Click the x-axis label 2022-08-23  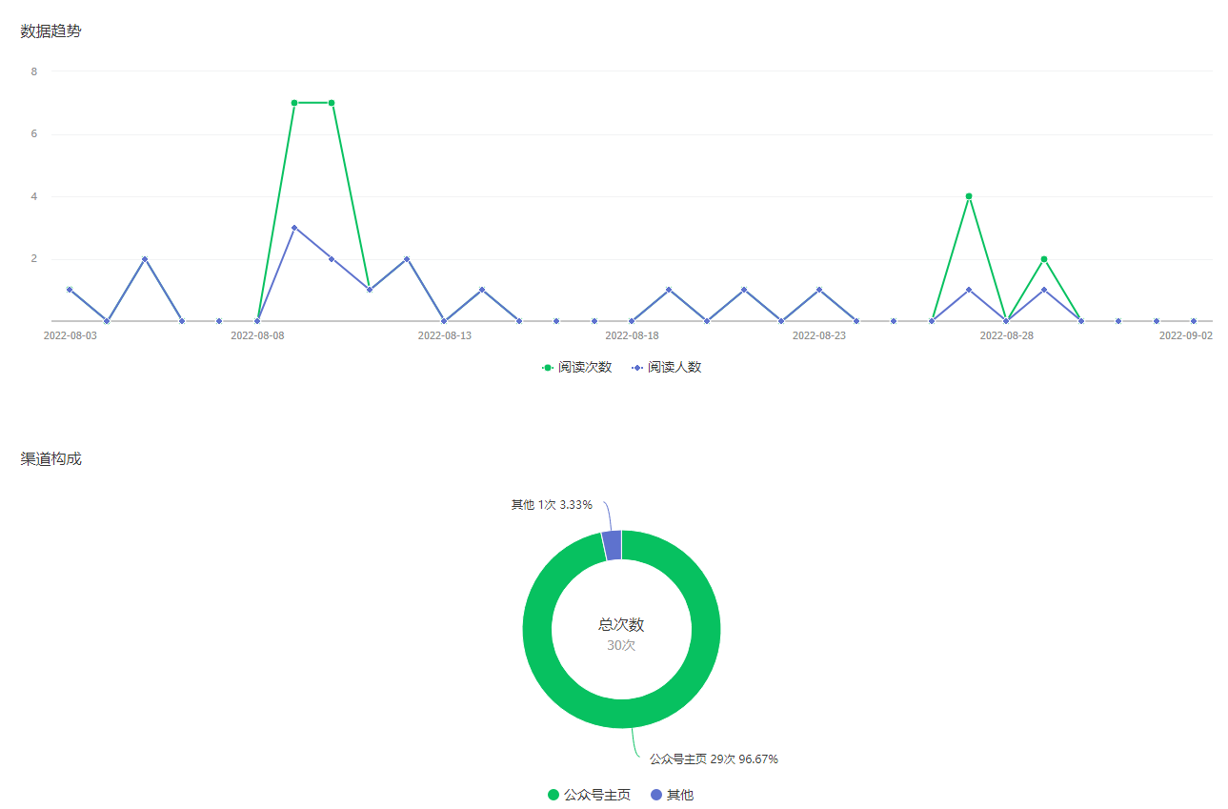pos(819,335)
